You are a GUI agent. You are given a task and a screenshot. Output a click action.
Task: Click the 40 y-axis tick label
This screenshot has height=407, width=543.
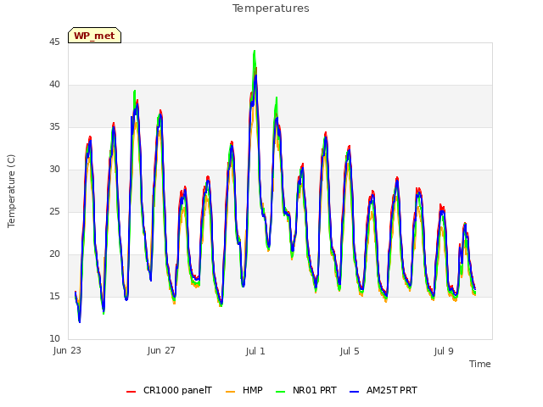[54, 85]
